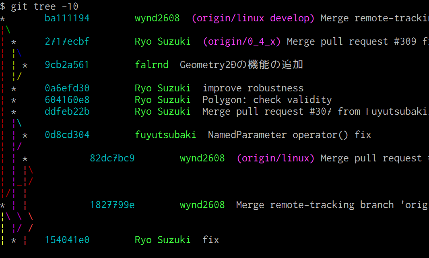Select the commit hash 2717ecbf

67,41
